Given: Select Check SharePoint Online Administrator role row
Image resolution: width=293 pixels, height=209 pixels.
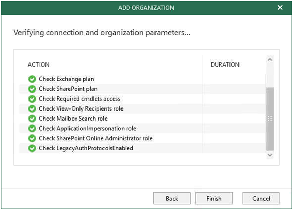Looking at the screenshot, I should click(x=142, y=138).
